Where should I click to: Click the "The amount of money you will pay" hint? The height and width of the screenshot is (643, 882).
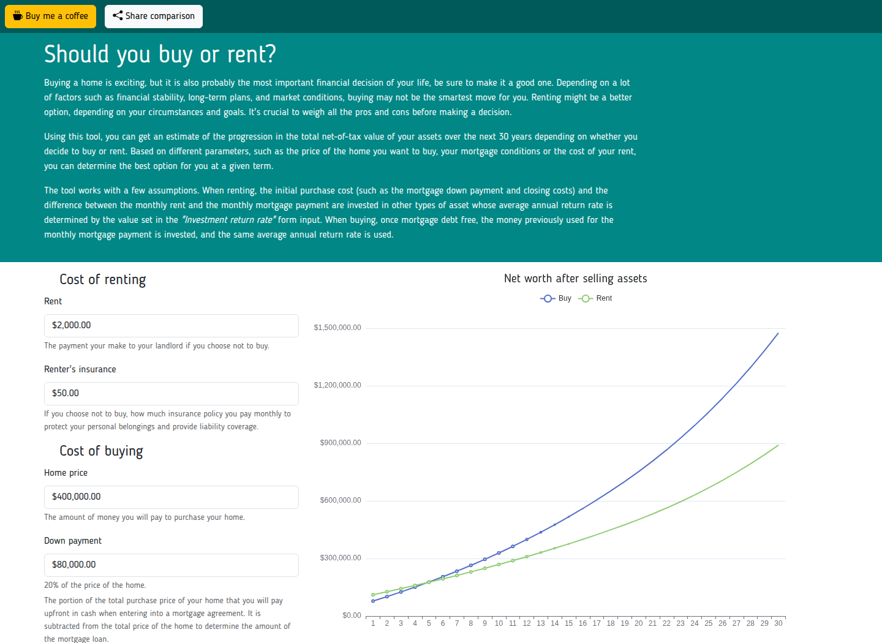[x=145, y=517]
